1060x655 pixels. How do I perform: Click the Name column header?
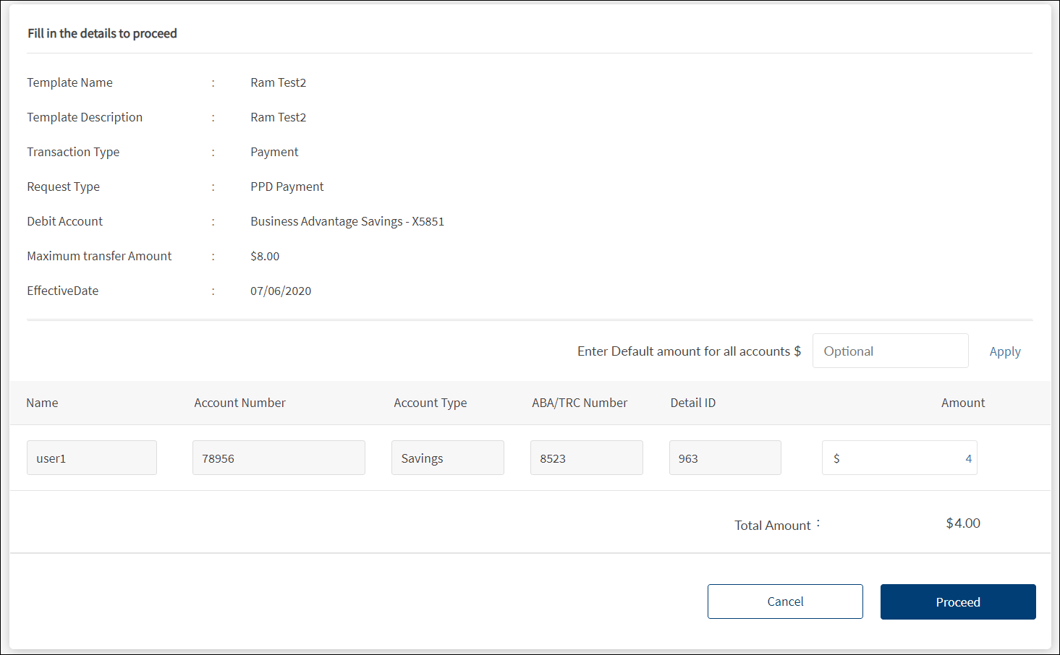pyautogui.click(x=42, y=403)
